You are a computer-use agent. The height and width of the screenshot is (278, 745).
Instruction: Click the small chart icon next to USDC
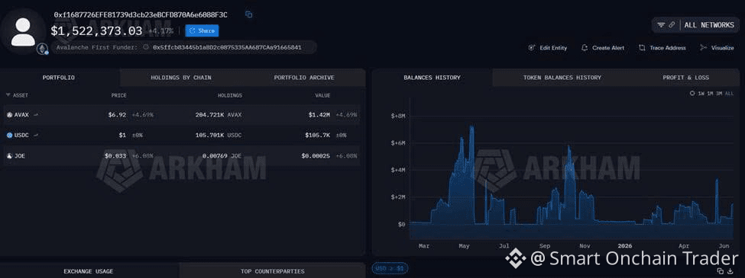click(x=36, y=136)
